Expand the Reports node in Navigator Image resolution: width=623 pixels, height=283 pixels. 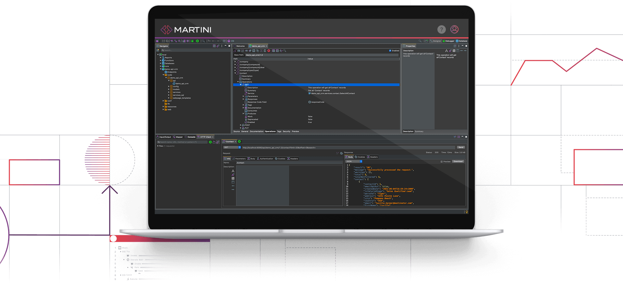pyautogui.click(x=160, y=58)
